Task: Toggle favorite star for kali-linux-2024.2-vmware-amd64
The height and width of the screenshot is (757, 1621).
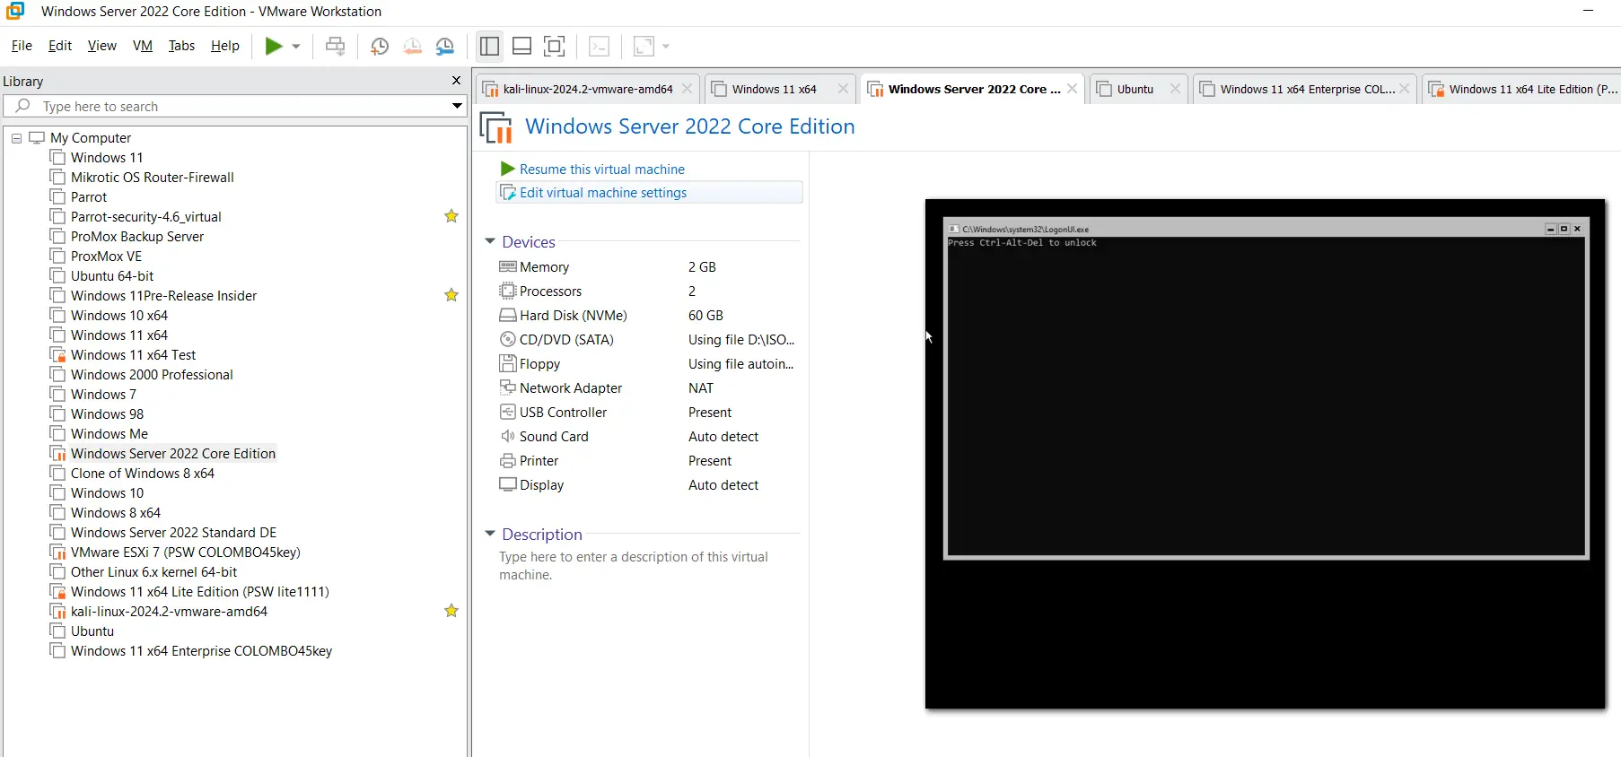Action: click(451, 611)
